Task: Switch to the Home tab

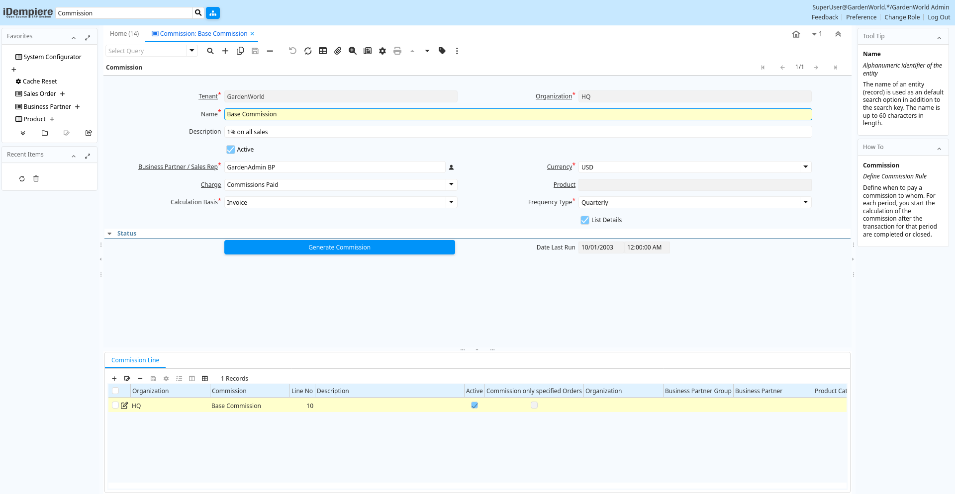Action: [124, 34]
